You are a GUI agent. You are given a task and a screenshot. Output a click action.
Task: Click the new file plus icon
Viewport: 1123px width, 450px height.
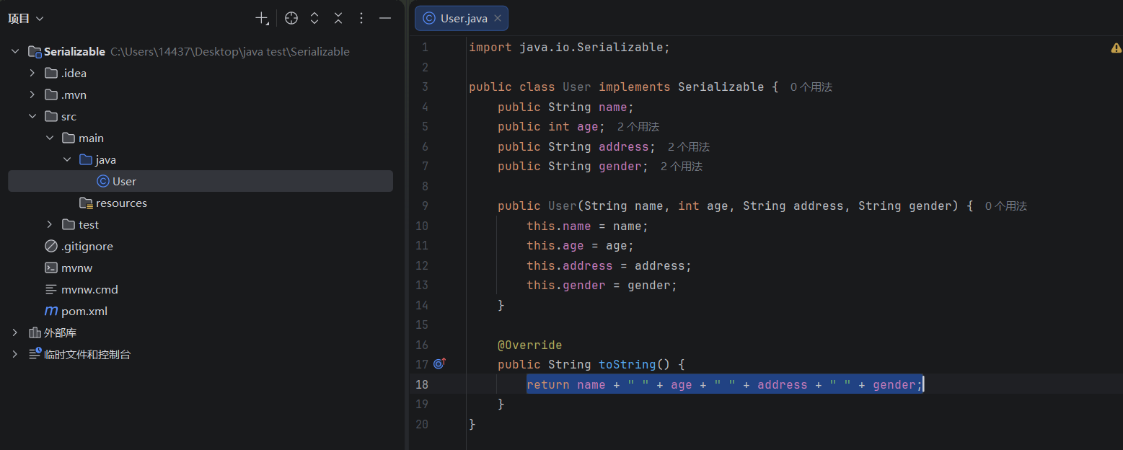tap(262, 19)
